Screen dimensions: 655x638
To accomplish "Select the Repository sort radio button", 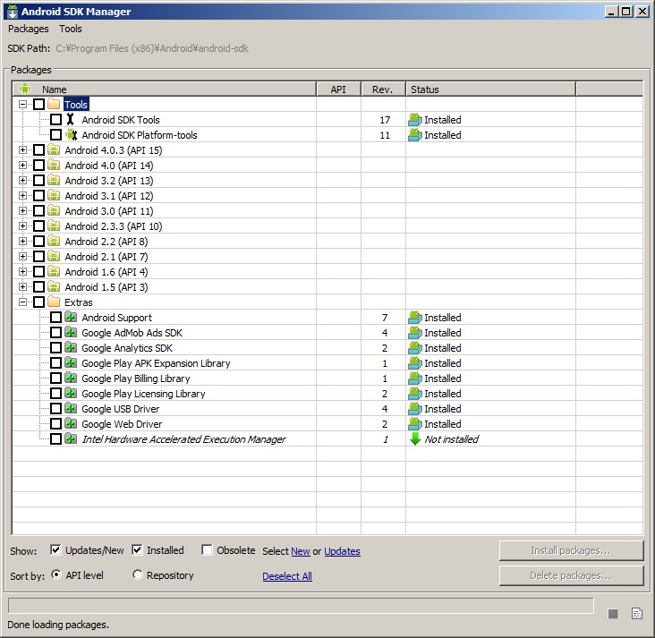I will 138,574.
